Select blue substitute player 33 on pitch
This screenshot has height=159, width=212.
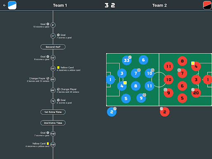(127, 60)
